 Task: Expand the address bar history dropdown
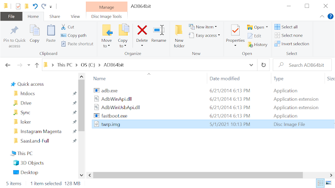[x=251, y=65]
